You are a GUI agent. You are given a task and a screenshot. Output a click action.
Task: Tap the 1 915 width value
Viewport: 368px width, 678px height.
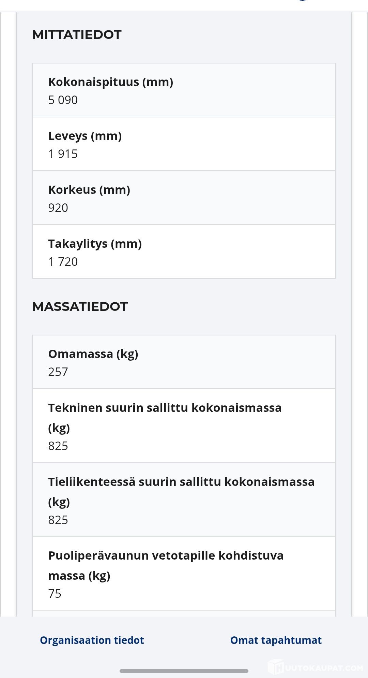point(63,154)
